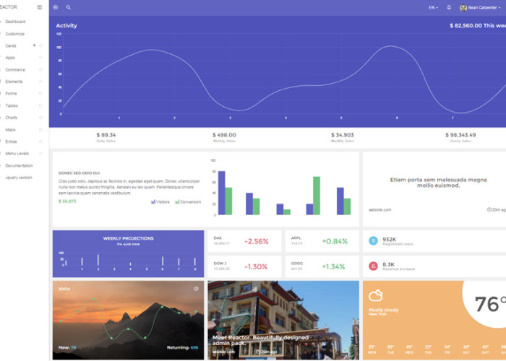The image size is (506, 361).
Task: Click the Returning: 456 visits label
Action: click(x=182, y=347)
